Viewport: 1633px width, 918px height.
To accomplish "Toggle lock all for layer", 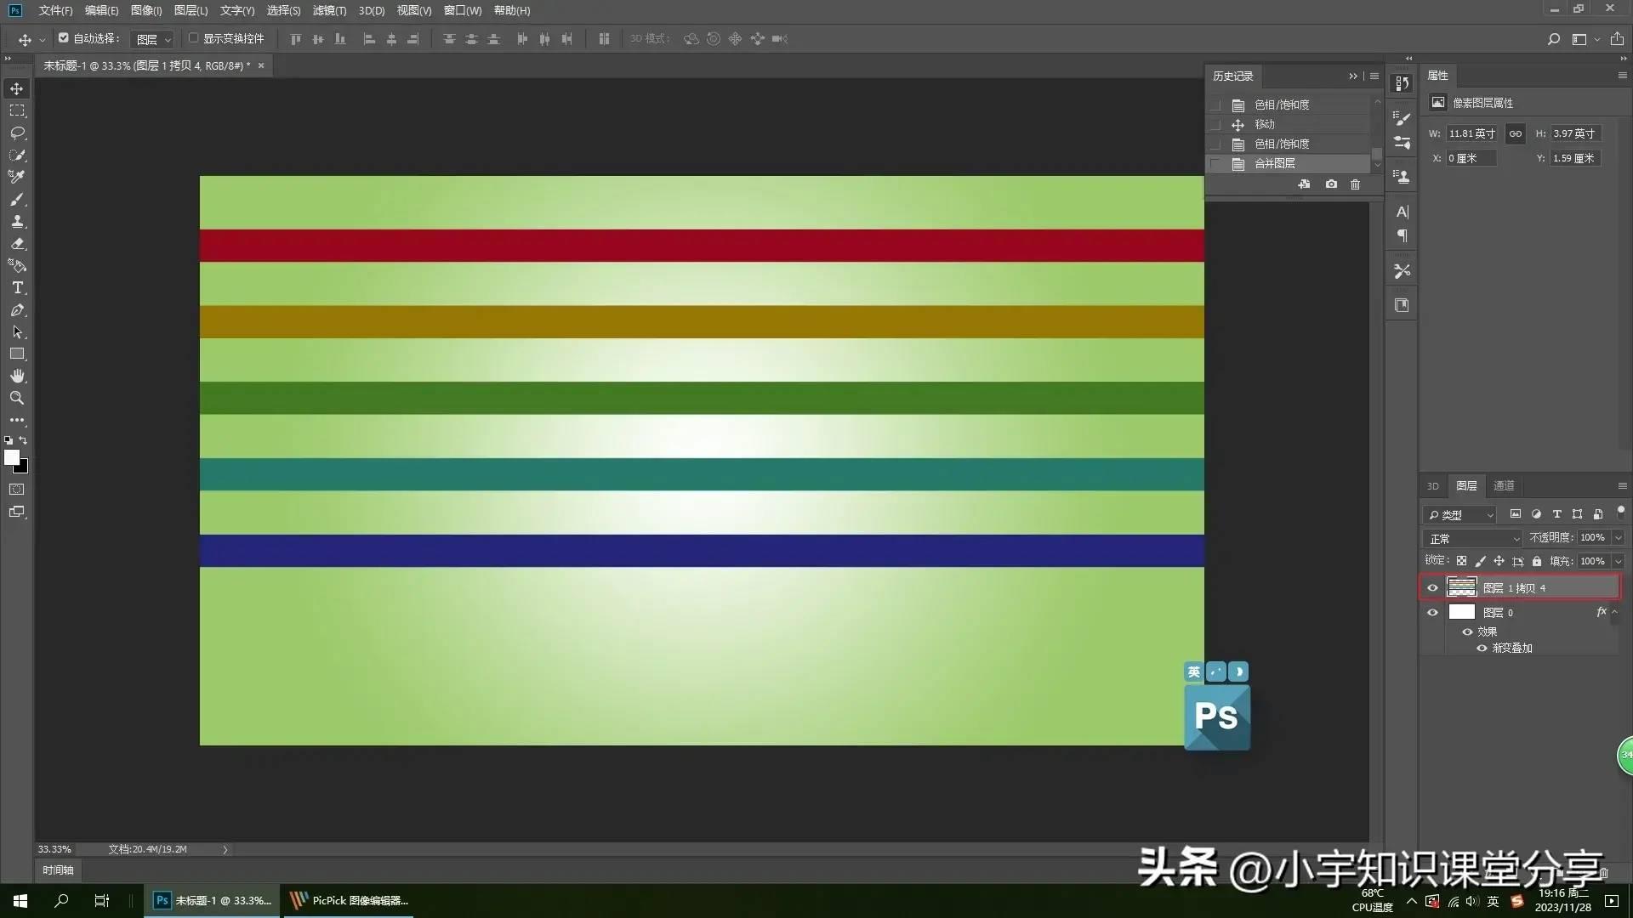I will pos(1537,561).
